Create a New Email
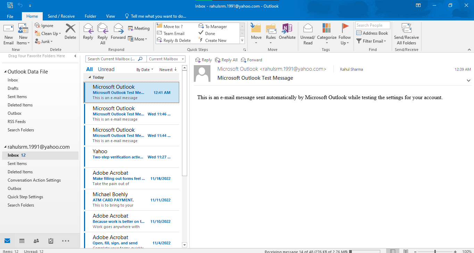474x253 pixels. [x=9, y=35]
